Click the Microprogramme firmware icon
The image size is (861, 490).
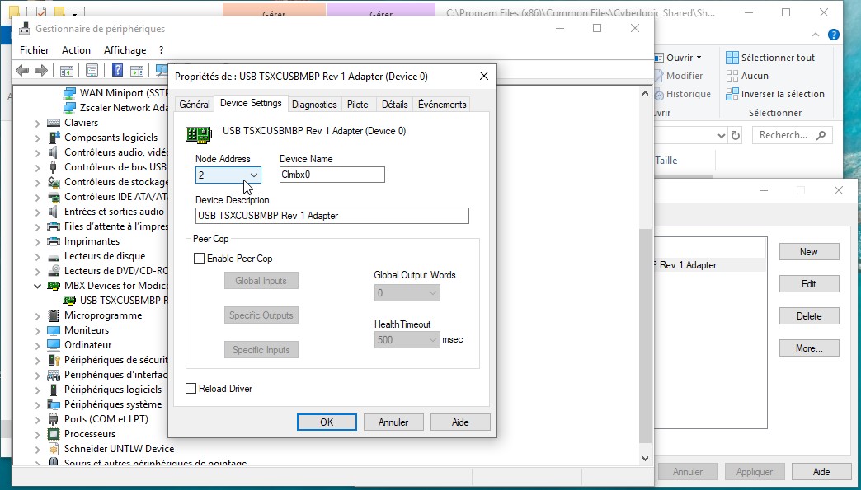click(54, 315)
